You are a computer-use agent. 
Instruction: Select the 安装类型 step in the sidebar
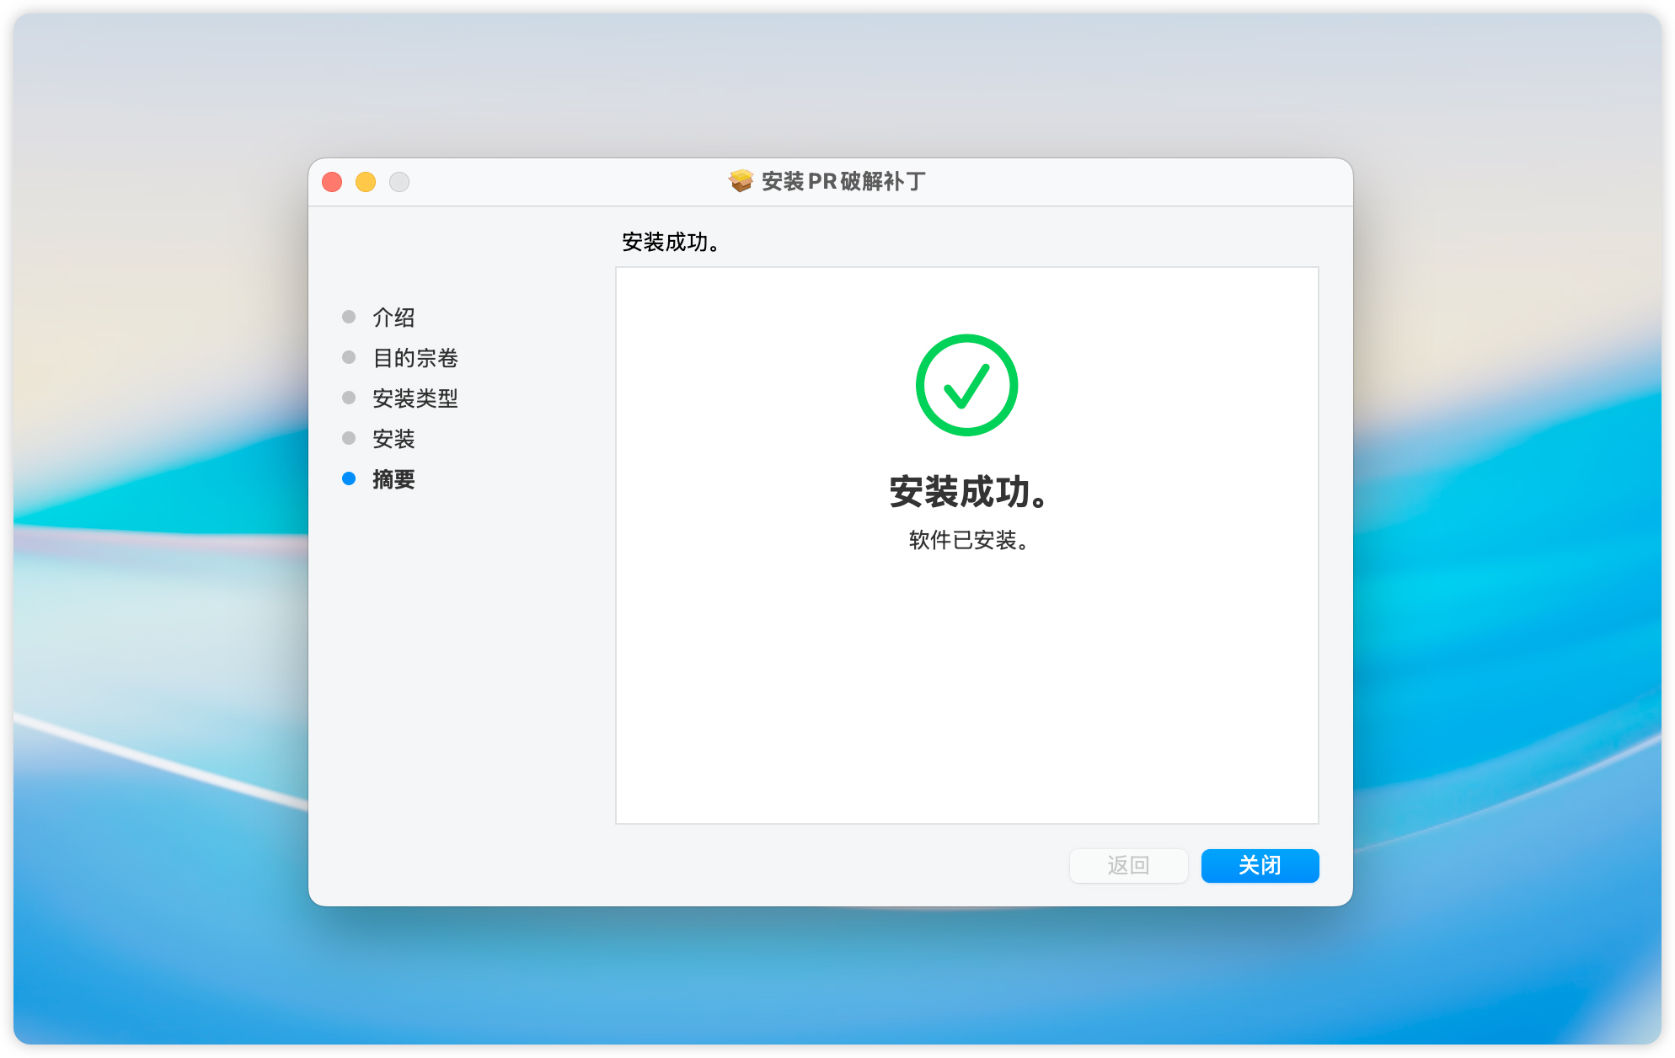coord(415,398)
